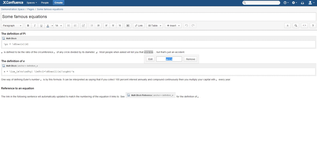This screenshot has height=155, width=317.
Task: Open the People menu item
Action: 45,3
